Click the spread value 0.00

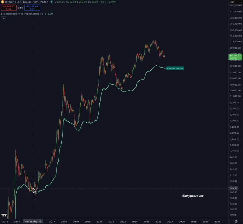(x=20, y=8)
